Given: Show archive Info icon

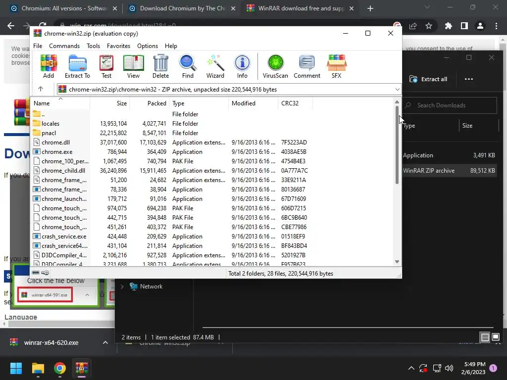Looking at the screenshot, I should 242,66.
